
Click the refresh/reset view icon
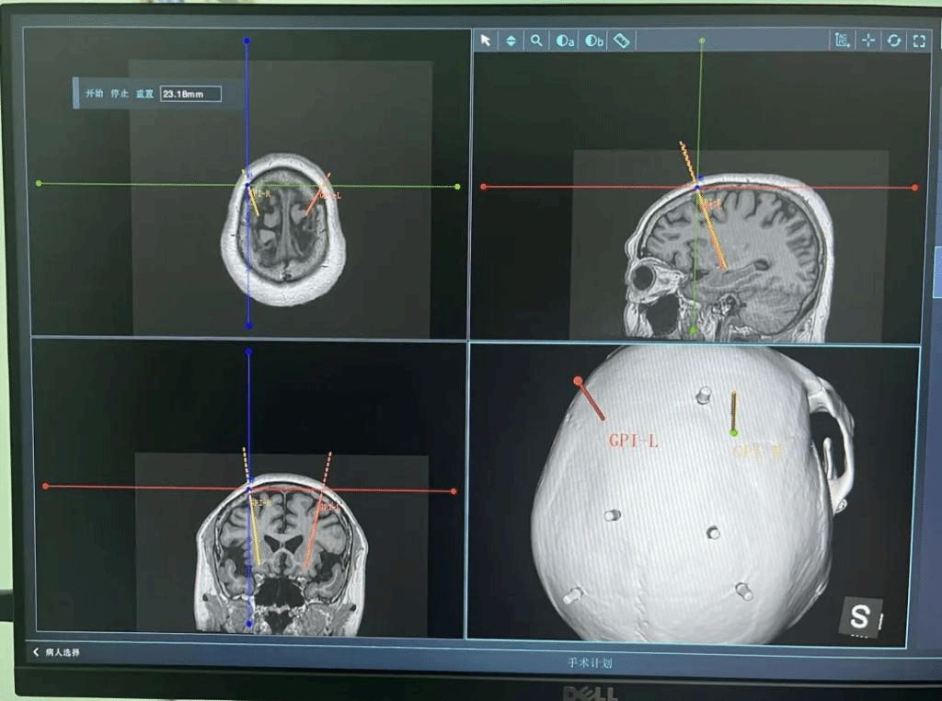893,40
